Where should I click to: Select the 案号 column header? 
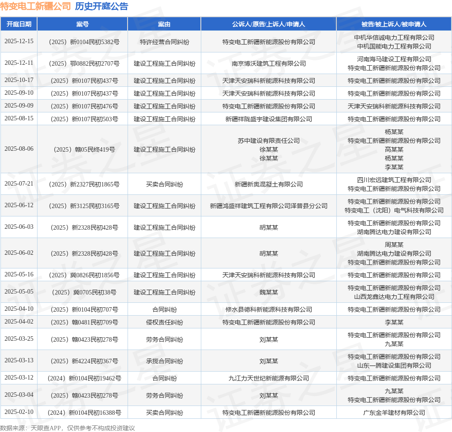click(83, 24)
